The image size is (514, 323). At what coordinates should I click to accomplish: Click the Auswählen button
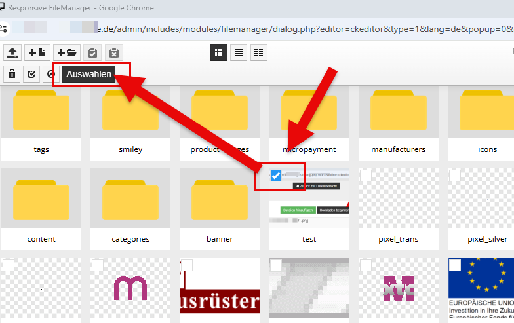(x=89, y=74)
